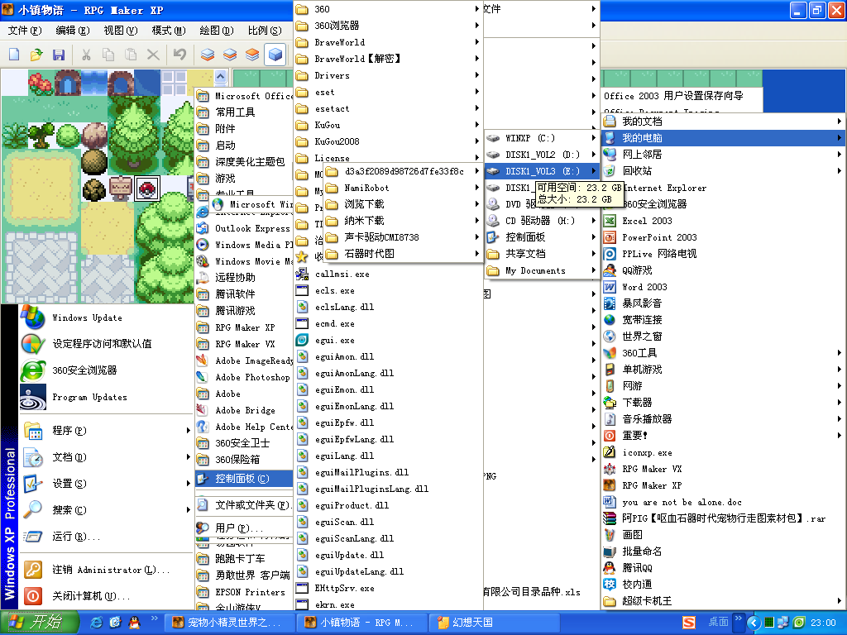Open RPG Maker XP program folder
Screen dimensions: 847x635
click(x=244, y=327)
